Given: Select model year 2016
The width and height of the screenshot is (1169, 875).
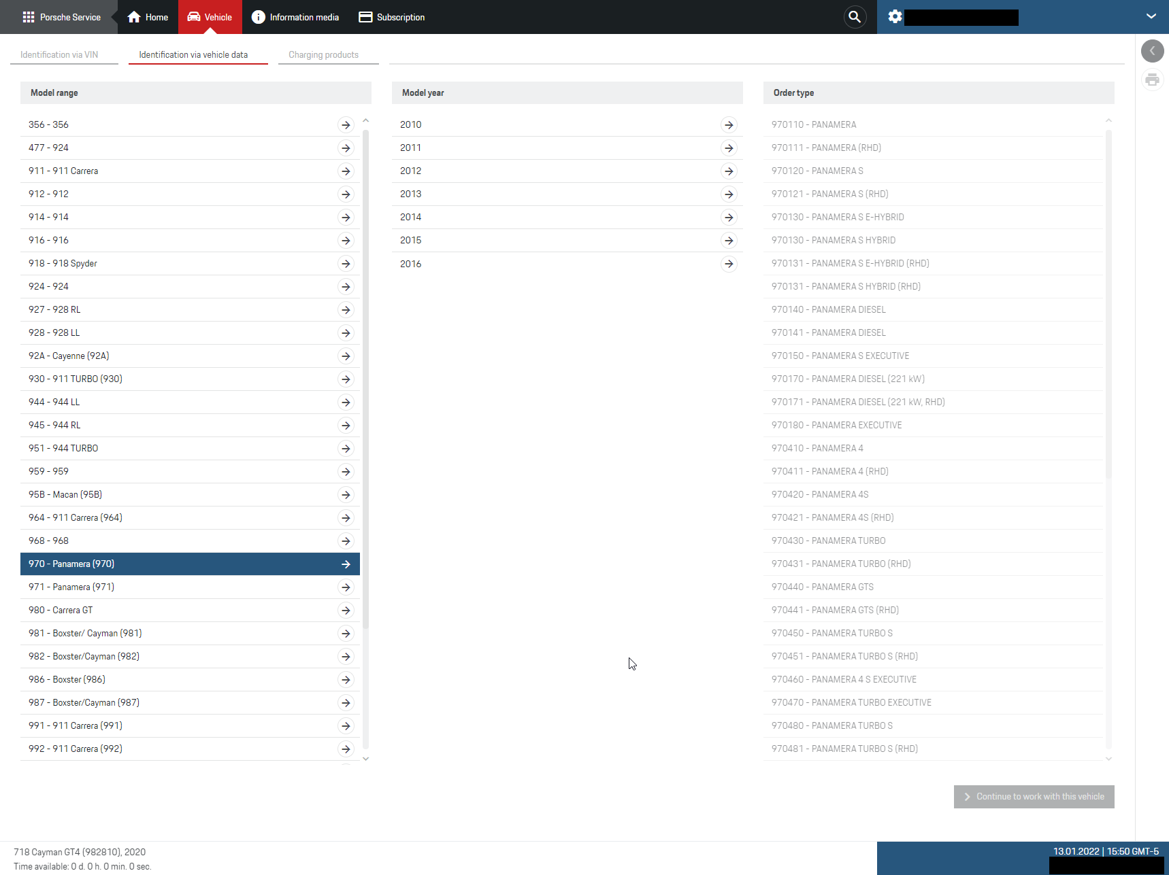Looking at the screenshot, I should tap(411, 264).
